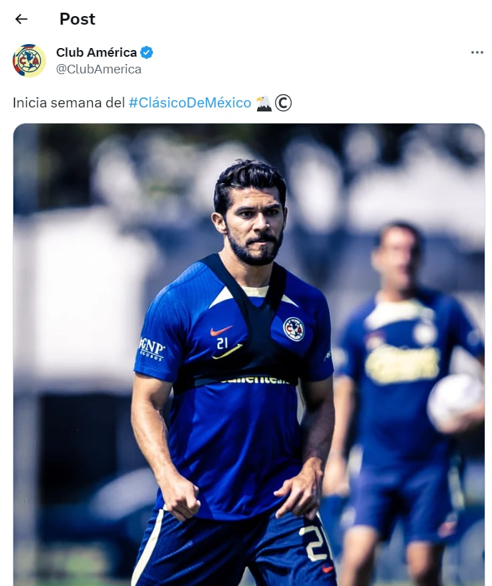Image resolution: width=492 pixels, height=586 pixels.
Task: Click the number on the player's shorts
Action: coord(315,542)
